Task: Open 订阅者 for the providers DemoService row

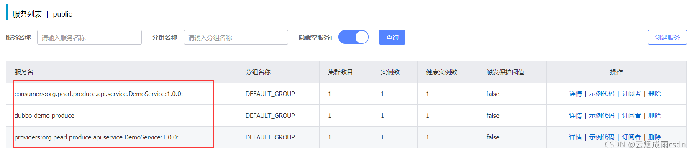Action: pyautogui.click(x=631, y=137)
